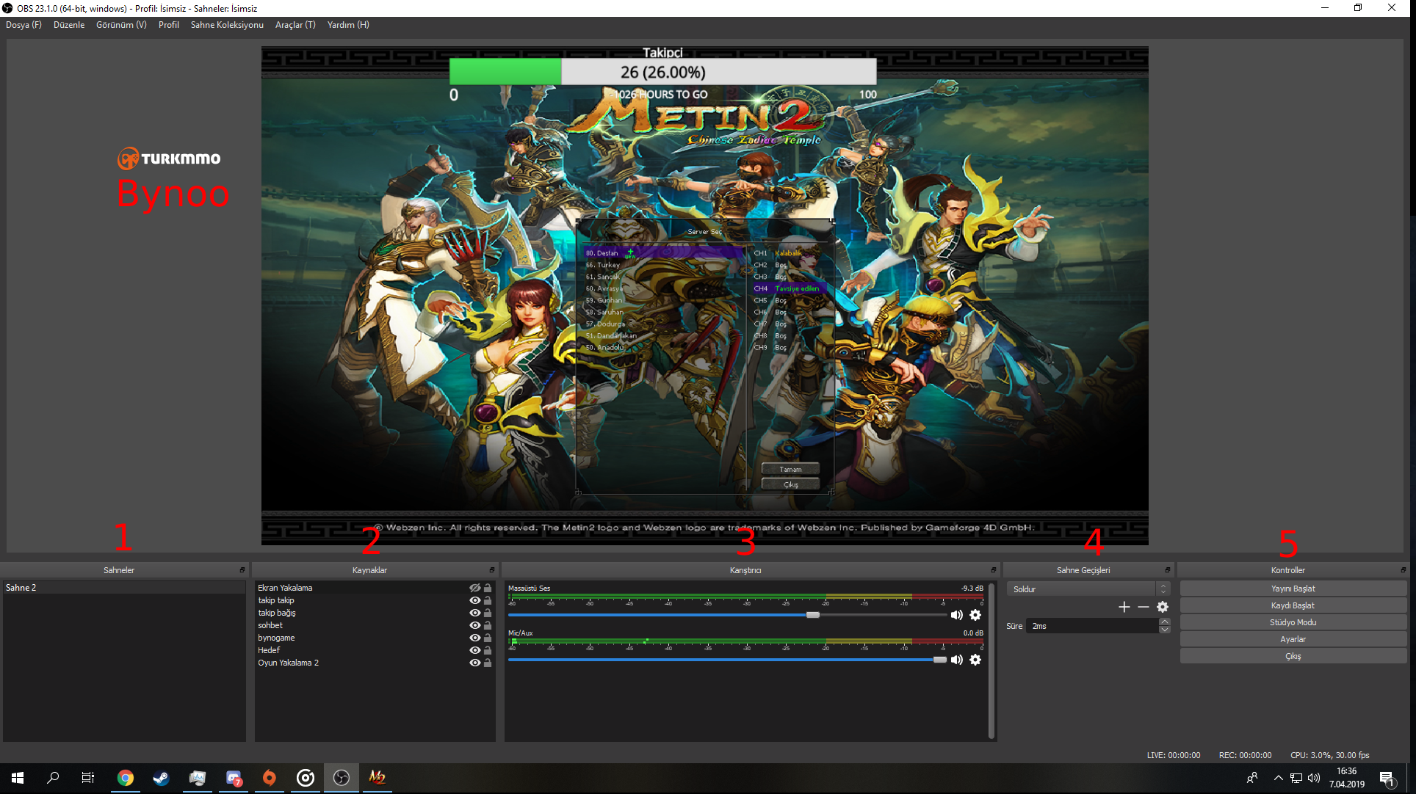Adjust the Mic/Aux volume slider
The image size is (1416, 794).
(x=939, y=660)
